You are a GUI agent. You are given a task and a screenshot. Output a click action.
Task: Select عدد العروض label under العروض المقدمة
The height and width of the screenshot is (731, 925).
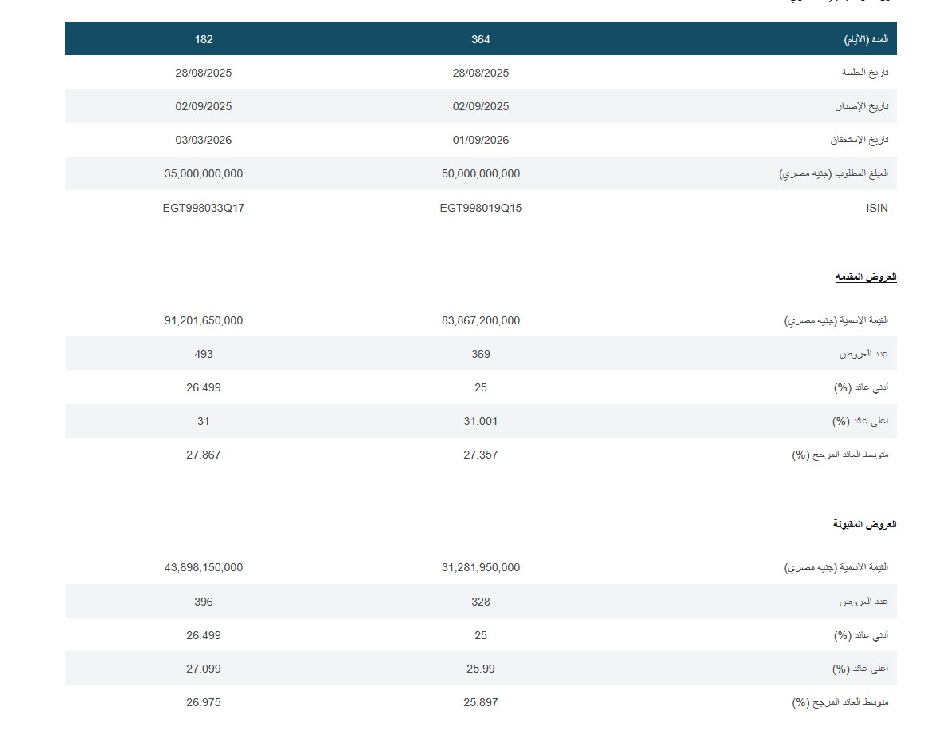click(863, 354)
